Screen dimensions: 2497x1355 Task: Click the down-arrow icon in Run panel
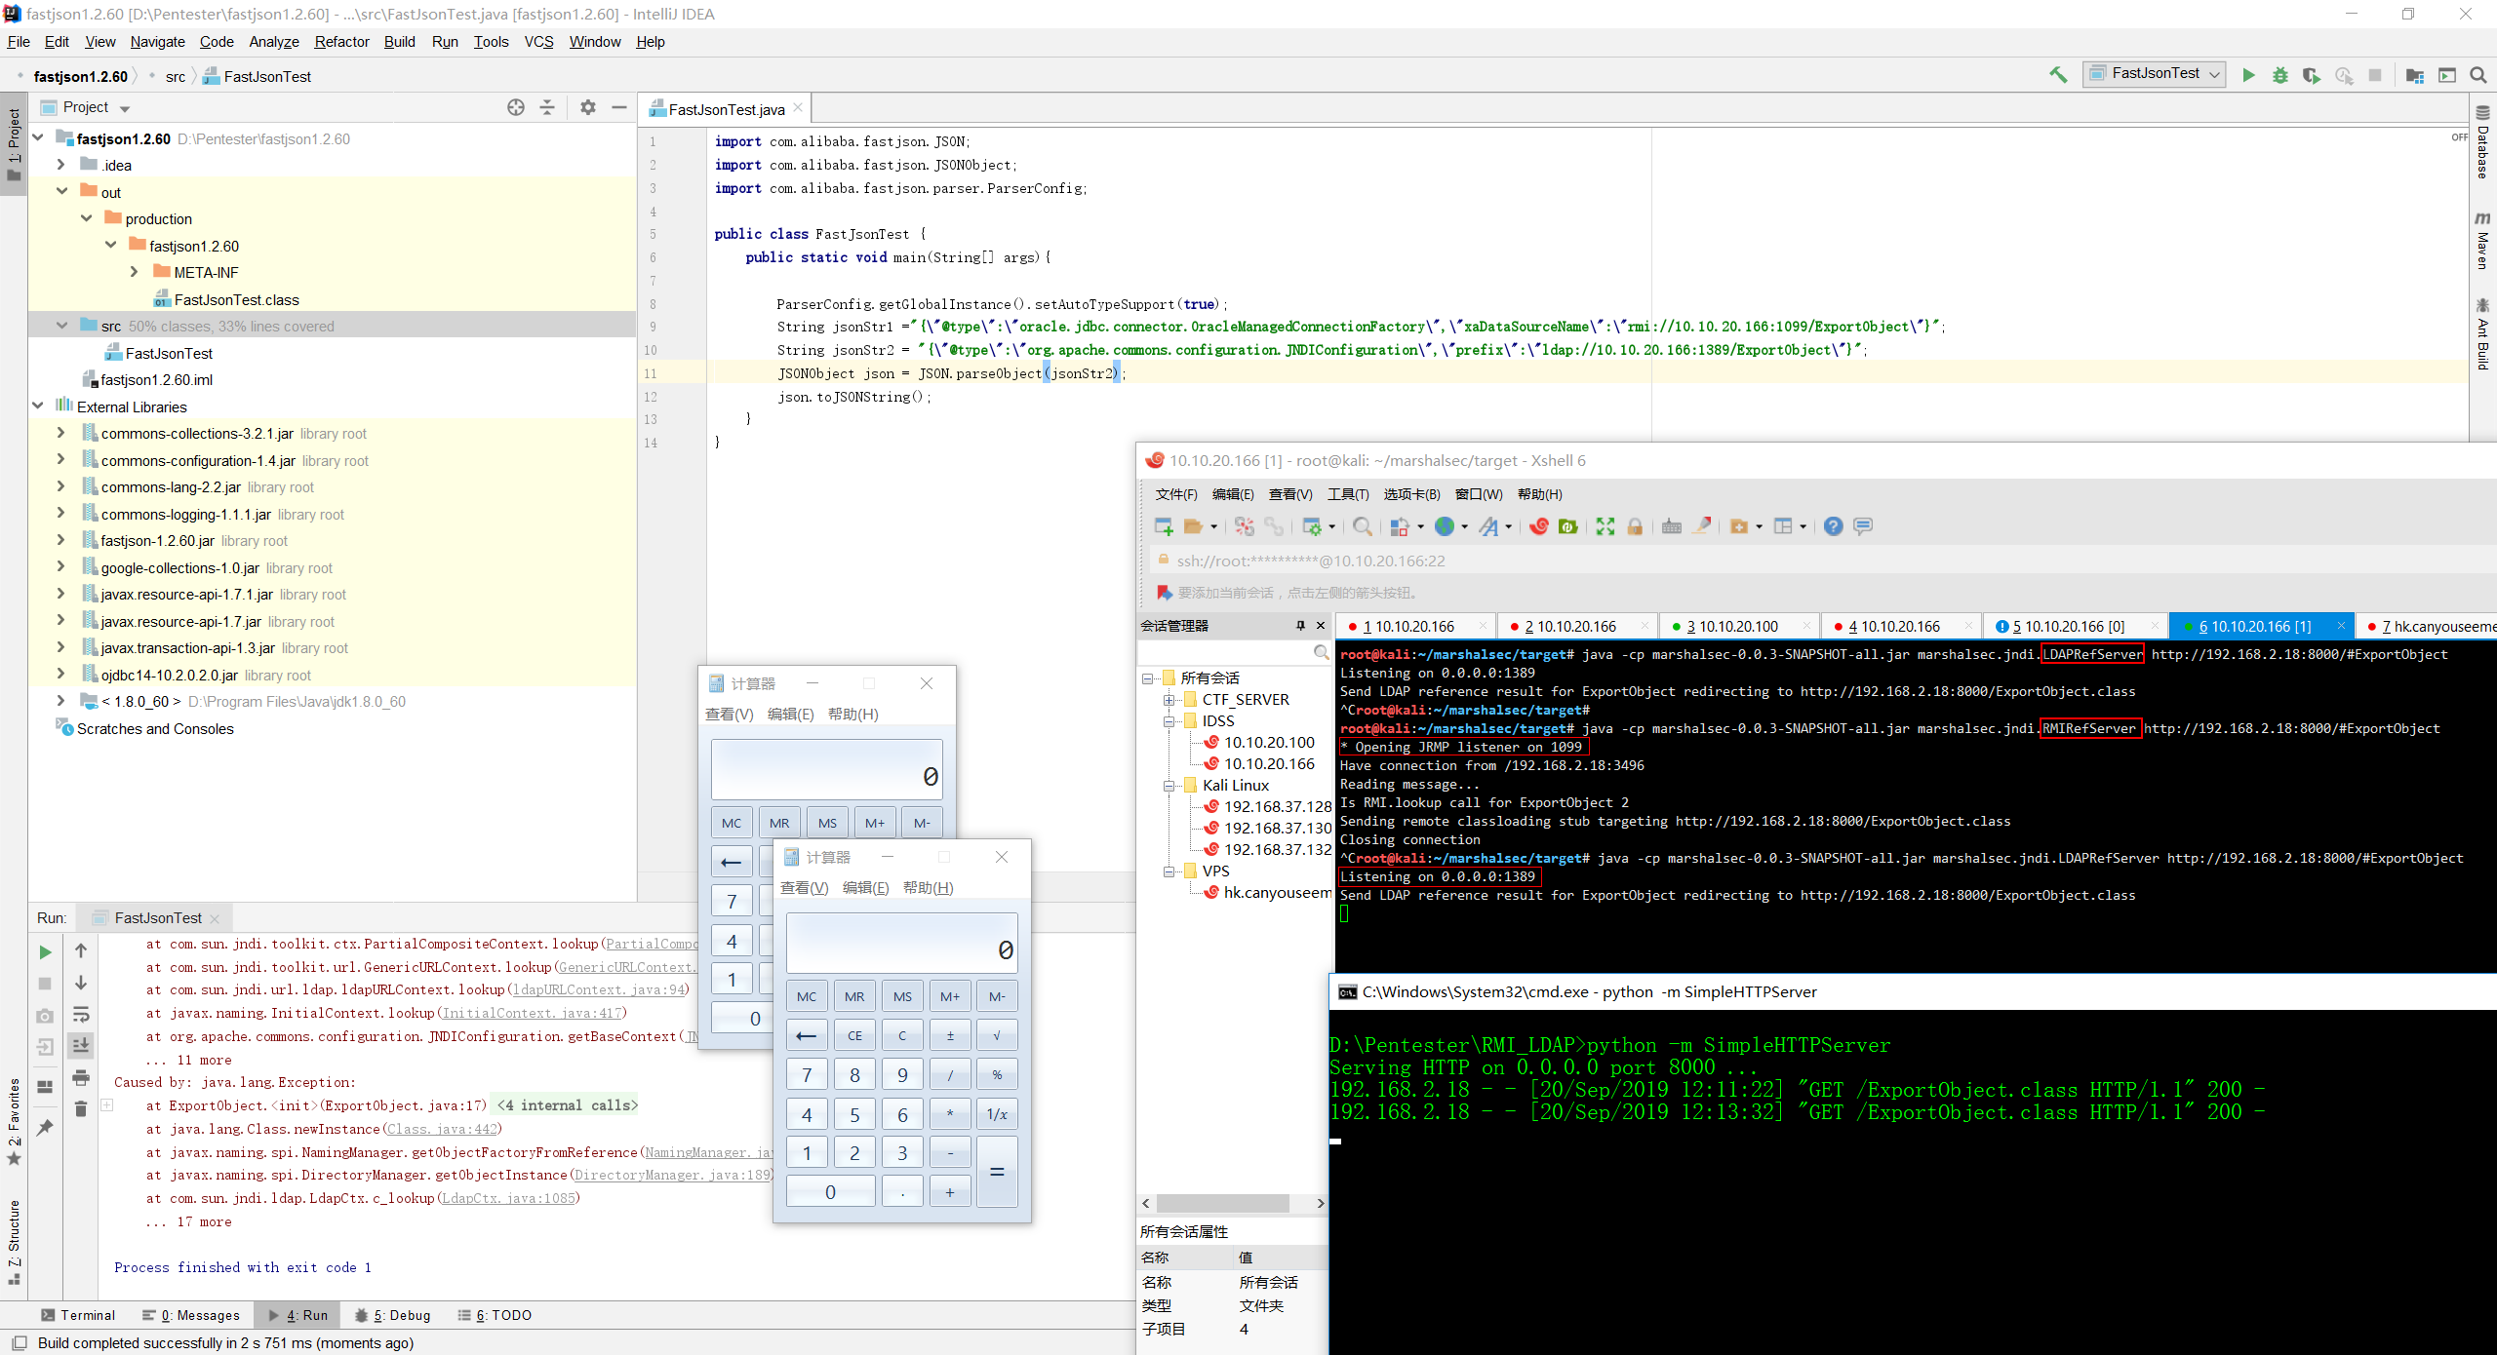click(x=81, y=983)
